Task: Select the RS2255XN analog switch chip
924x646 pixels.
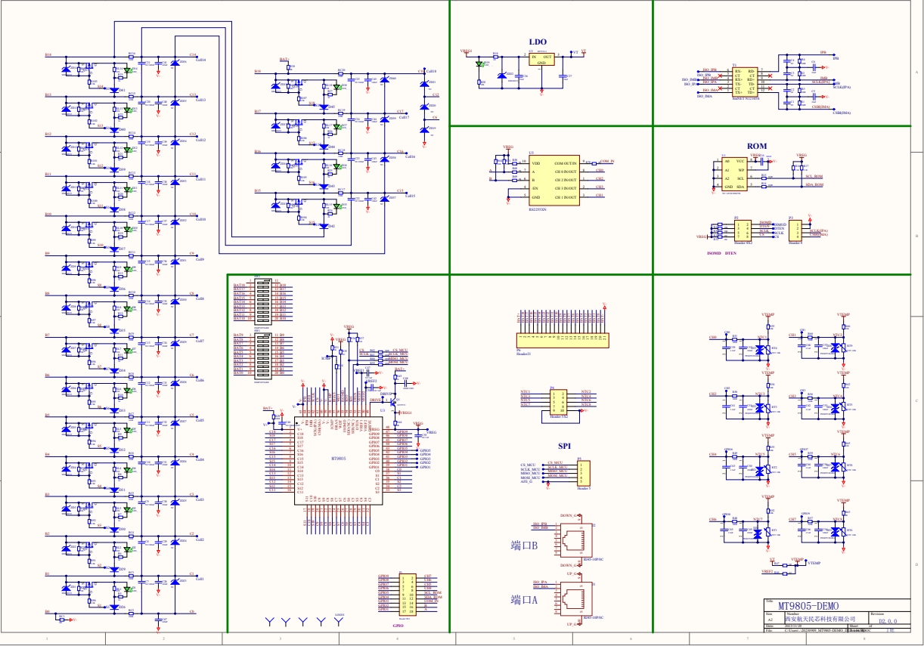Action: point(554,180)
